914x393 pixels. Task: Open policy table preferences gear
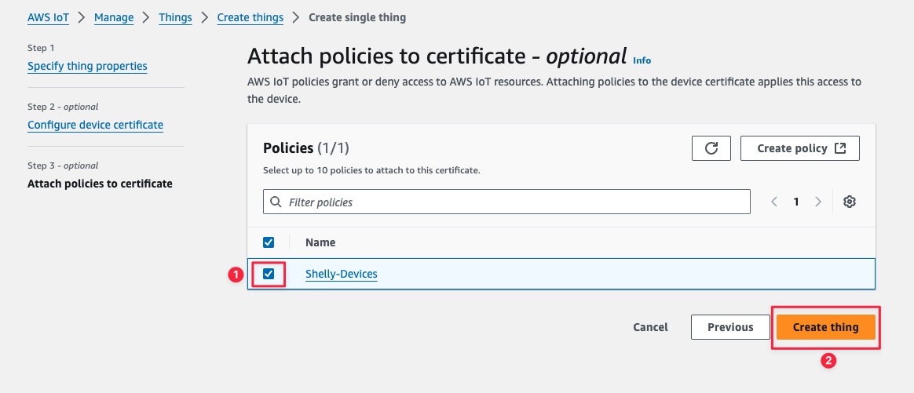click(x=849, y=202)
